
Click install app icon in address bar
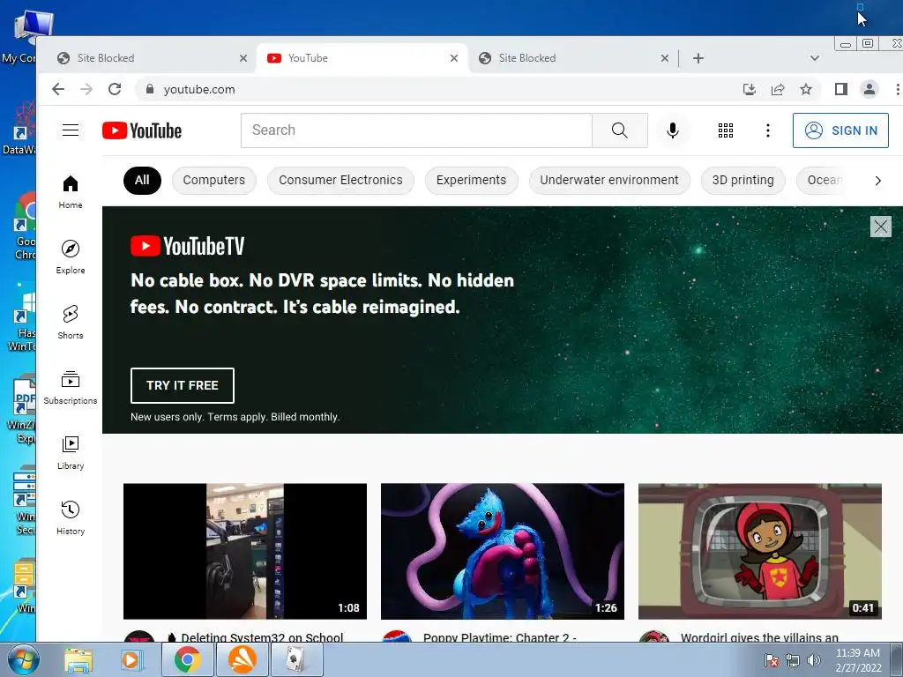750,89
